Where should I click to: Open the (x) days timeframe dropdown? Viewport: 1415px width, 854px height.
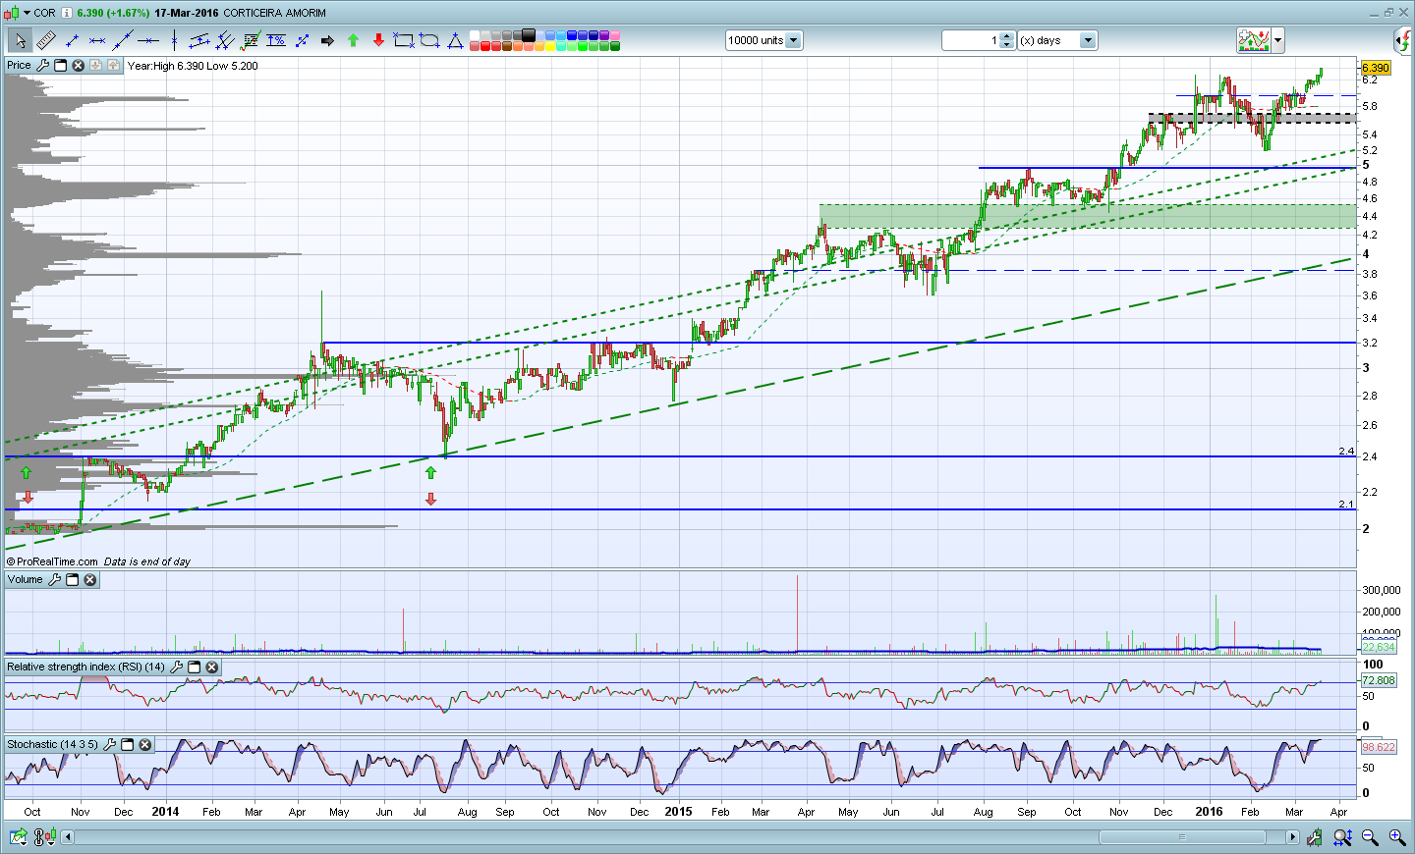[1088, 40]
